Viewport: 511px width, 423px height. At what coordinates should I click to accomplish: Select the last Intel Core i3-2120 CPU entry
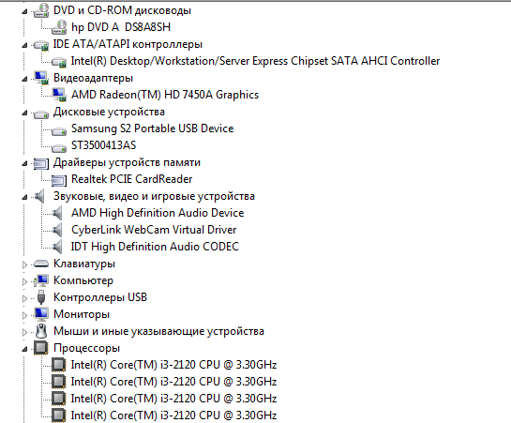(x=173, y=415)
